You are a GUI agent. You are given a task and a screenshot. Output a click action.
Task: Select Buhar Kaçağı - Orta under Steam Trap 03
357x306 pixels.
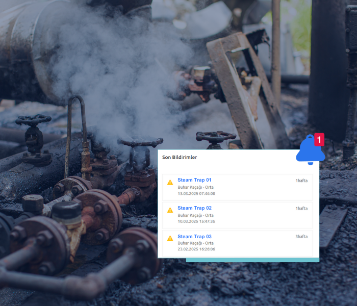click(195, 243)
